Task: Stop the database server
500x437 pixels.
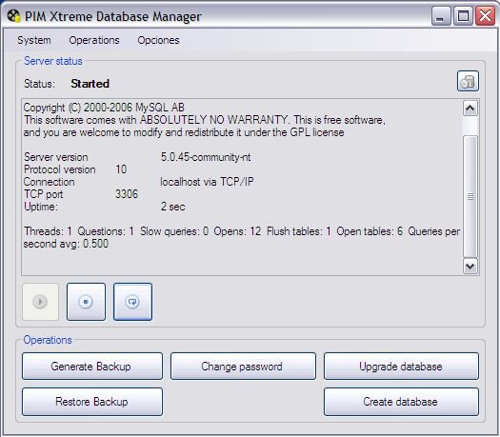Action: click(86, 302)
